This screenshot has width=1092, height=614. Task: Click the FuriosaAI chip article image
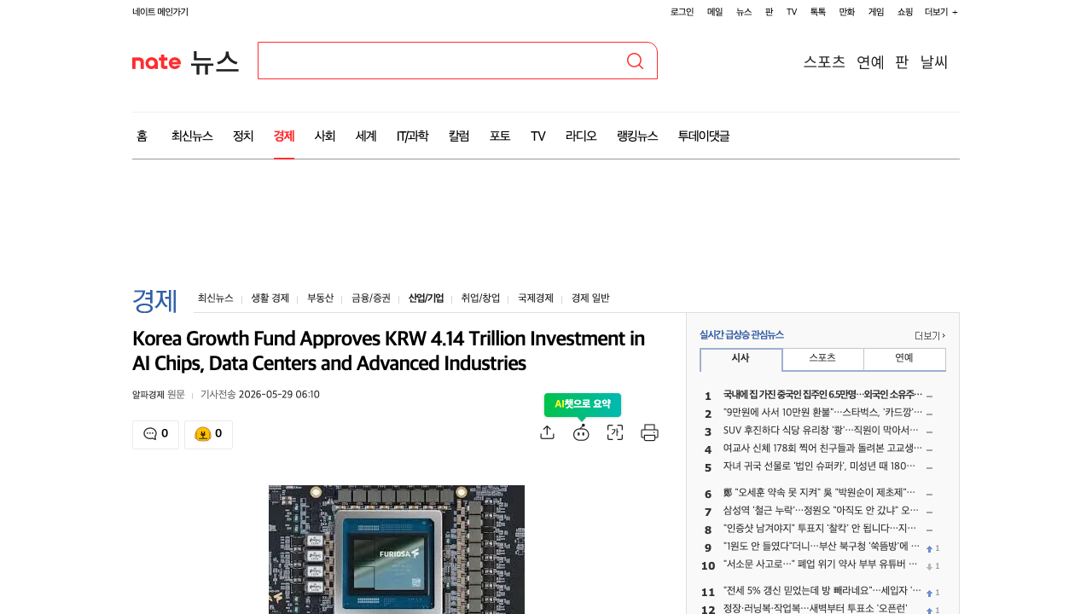point(397,549)
